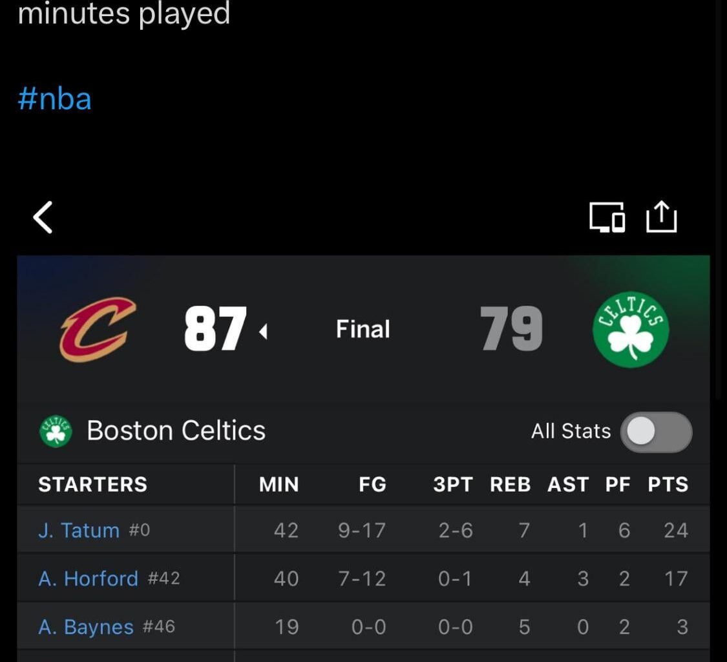Viewport: 727px width, 662px height.
Task: Open the cast to device icon
Action: 606,217
